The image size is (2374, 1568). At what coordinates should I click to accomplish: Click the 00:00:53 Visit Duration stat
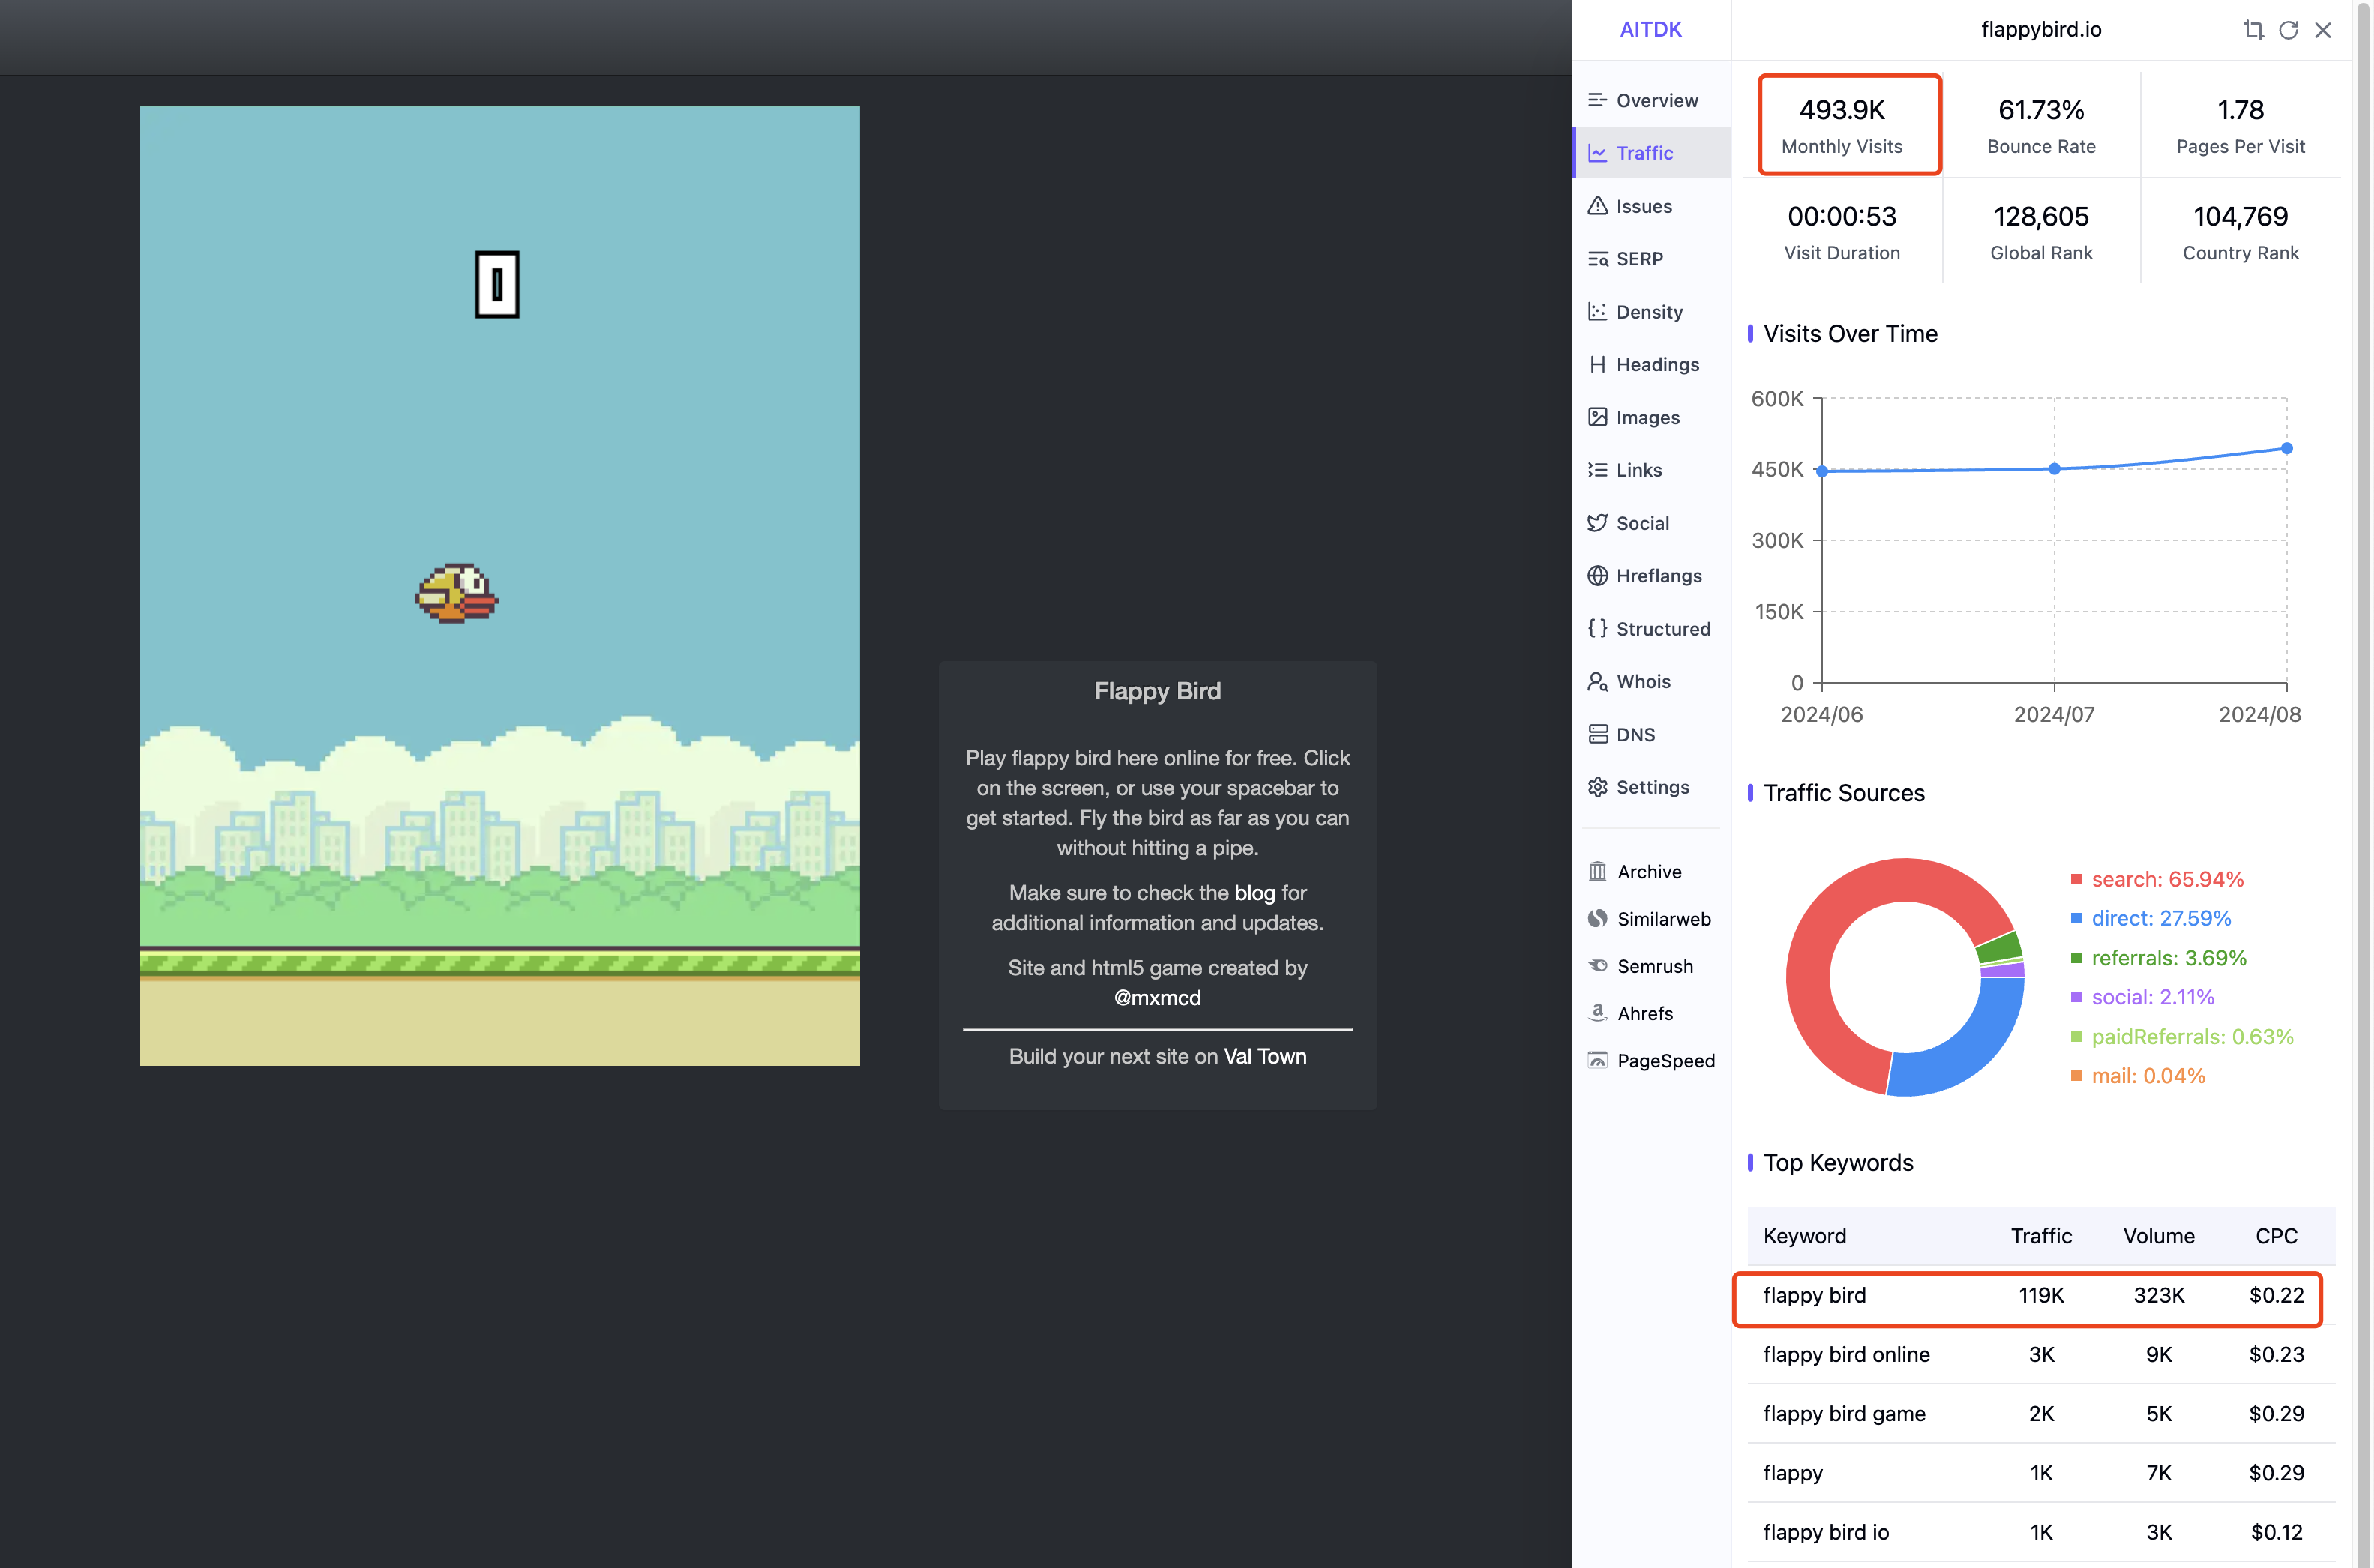pos(1842,232)
